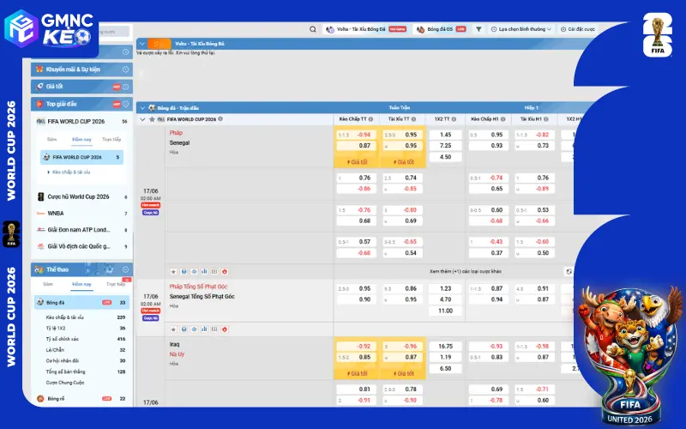Open Lẻ/Chẵn market list
The image size is (686, 429).
85,350
